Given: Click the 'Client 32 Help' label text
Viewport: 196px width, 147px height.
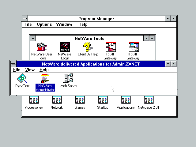Looking at the screenshot, I should point(88,54).
